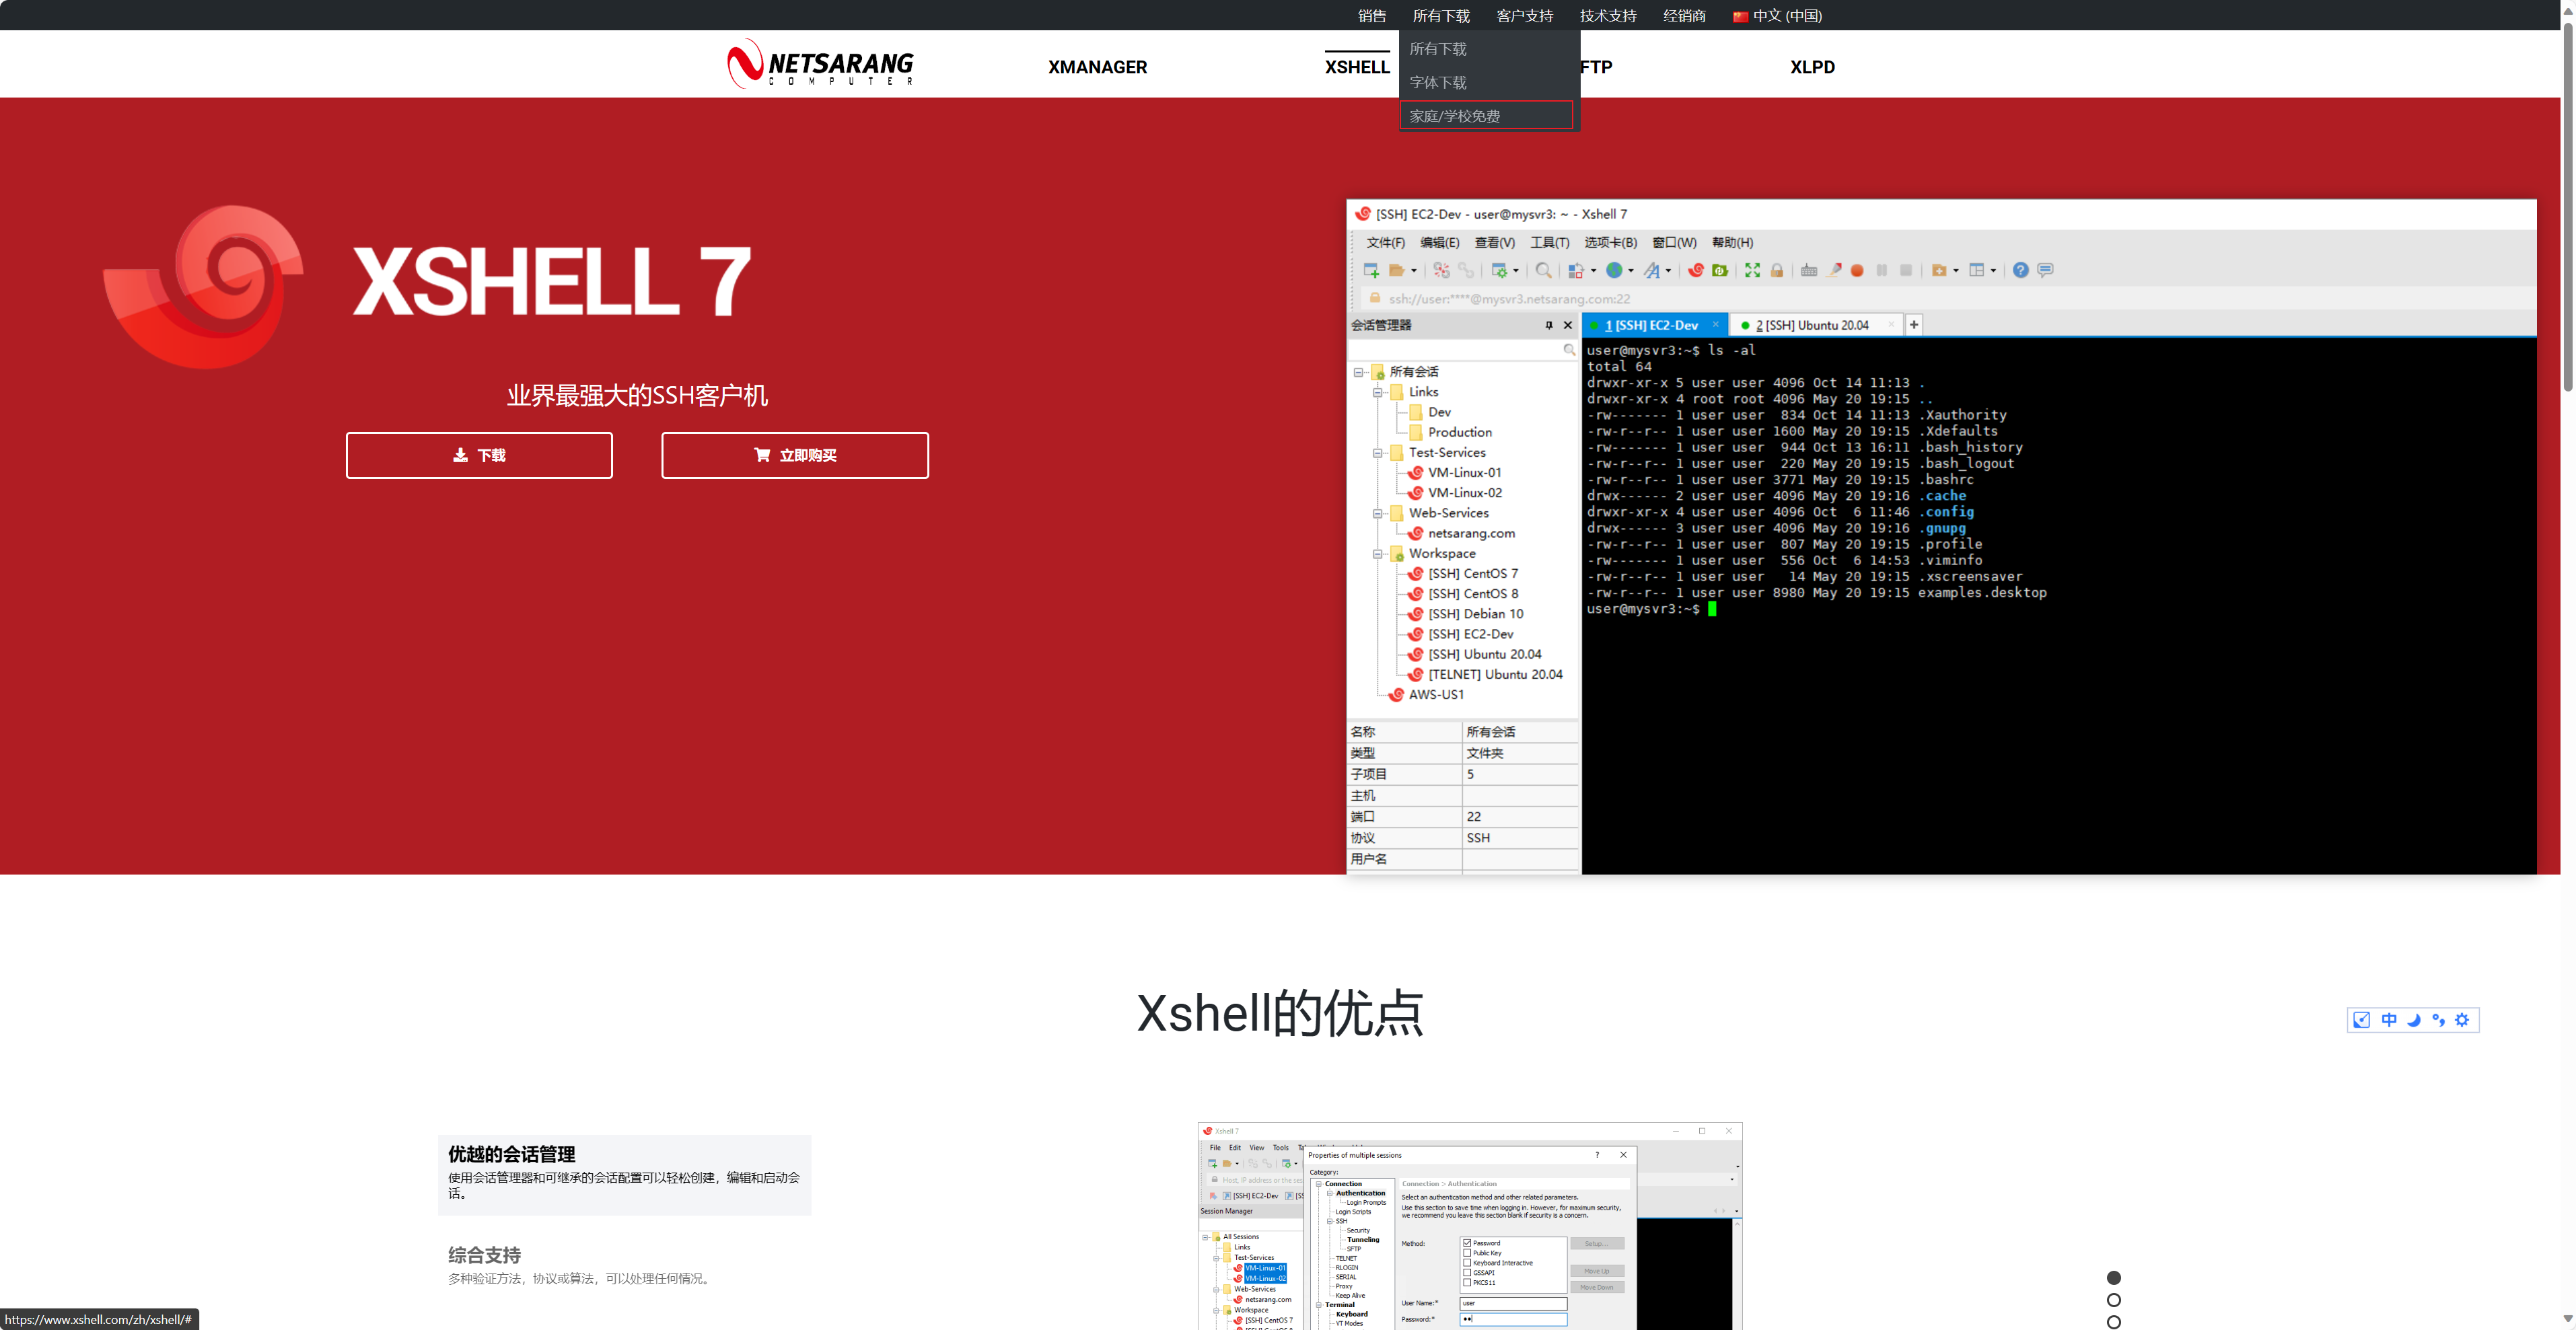Choose 家庭/学校免费 from the dropdown menu
The image size is (2576, 1330).
click(x=1486, y=115)
